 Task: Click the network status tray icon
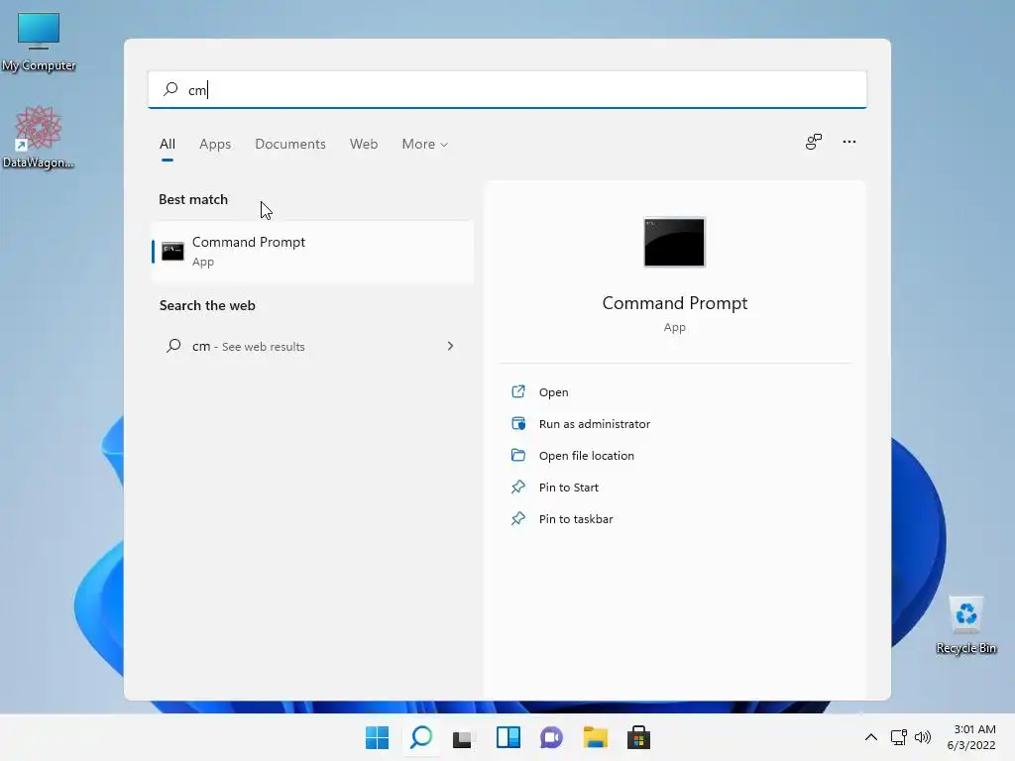click(x=898, y=737)
